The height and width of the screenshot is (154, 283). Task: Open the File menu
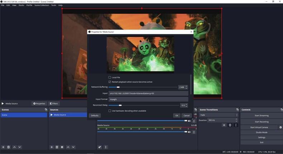(x=3, y=5)
